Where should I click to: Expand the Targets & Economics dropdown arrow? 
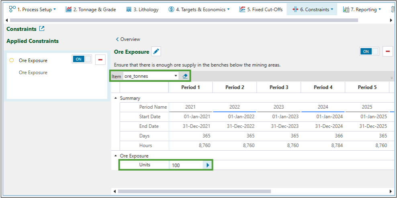[x=228, y=10]
